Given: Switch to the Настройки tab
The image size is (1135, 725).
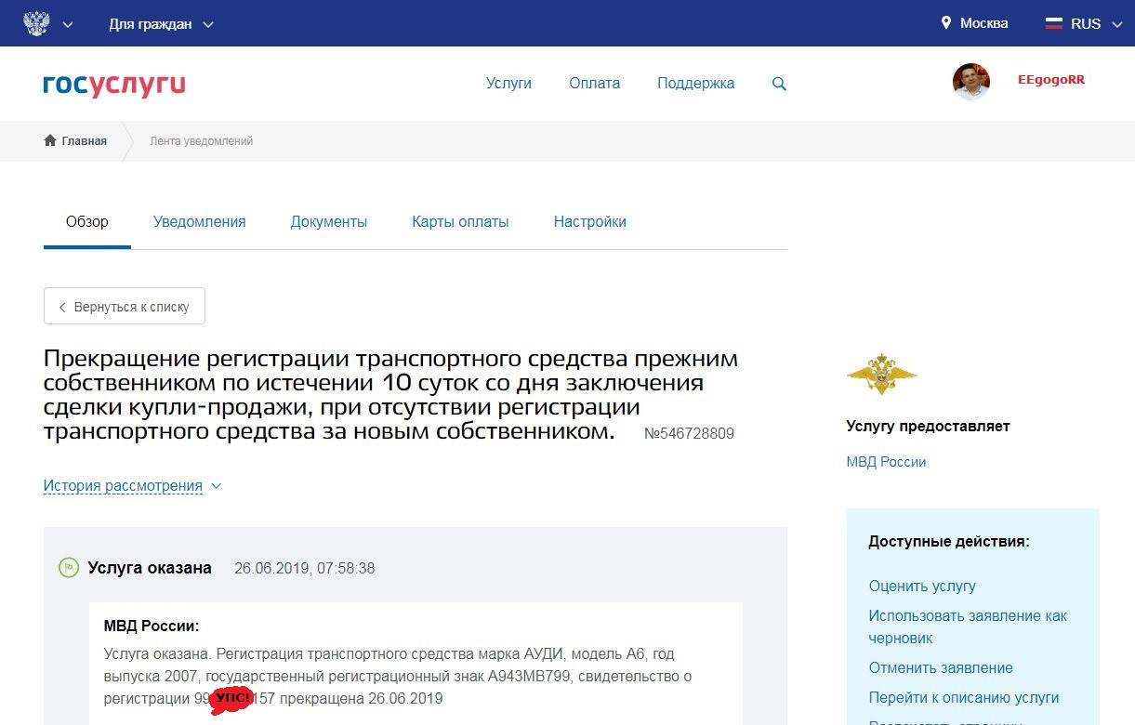Looking at the screenshot, I should pos(589,221).
